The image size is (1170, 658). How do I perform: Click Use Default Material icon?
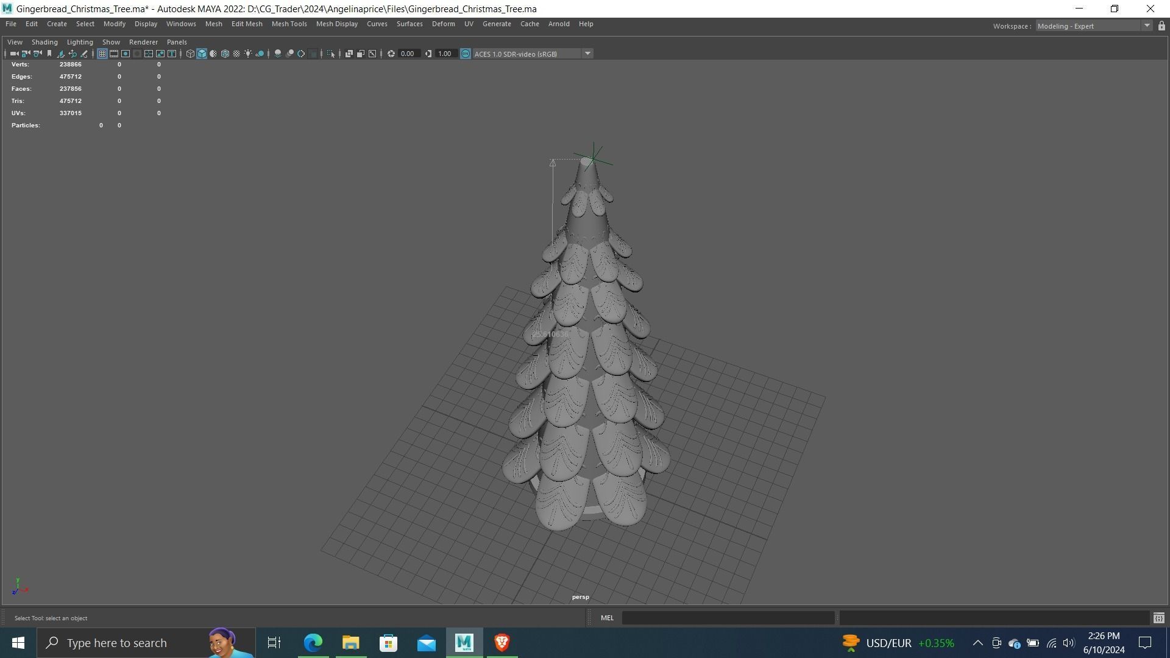point(213,54)
